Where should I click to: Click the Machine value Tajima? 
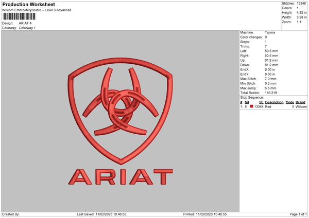click(x=269, y=32)
